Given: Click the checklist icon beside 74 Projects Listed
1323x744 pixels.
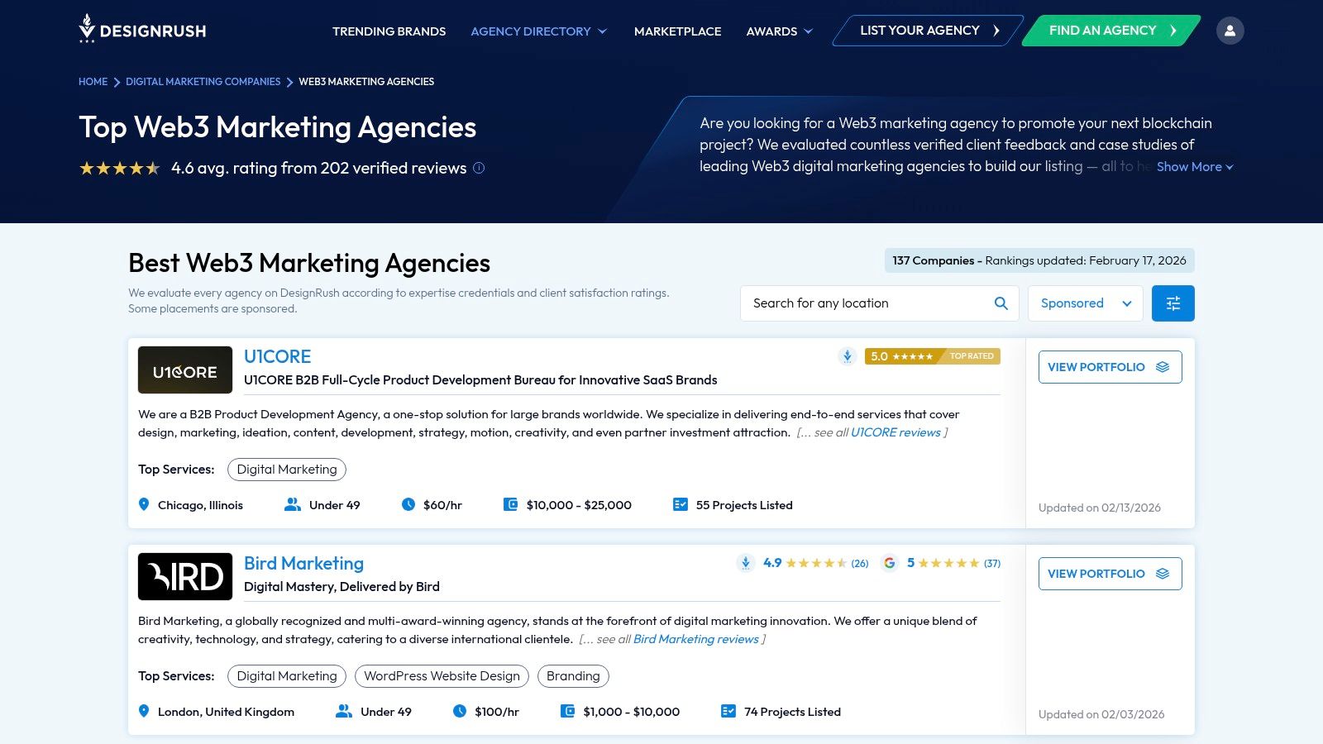Looking at the screenshot, I should [x=728, y=711].
